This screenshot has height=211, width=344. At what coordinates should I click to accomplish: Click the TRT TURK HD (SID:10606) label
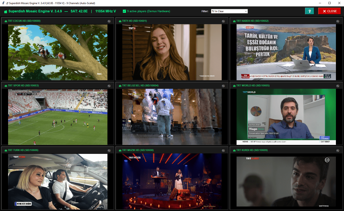[23, 150]
